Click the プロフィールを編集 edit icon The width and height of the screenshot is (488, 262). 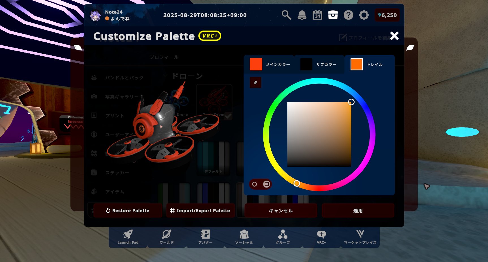pos(343,37)
